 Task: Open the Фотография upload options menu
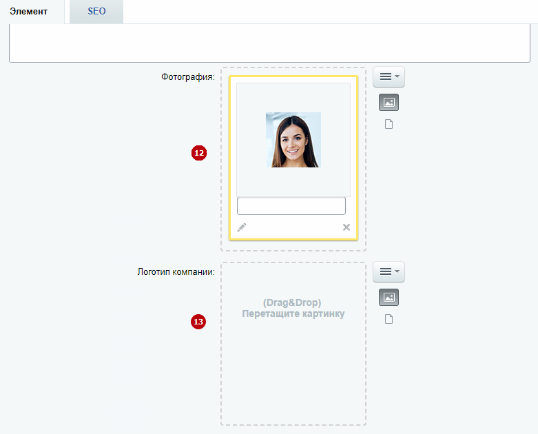(389, 76)
